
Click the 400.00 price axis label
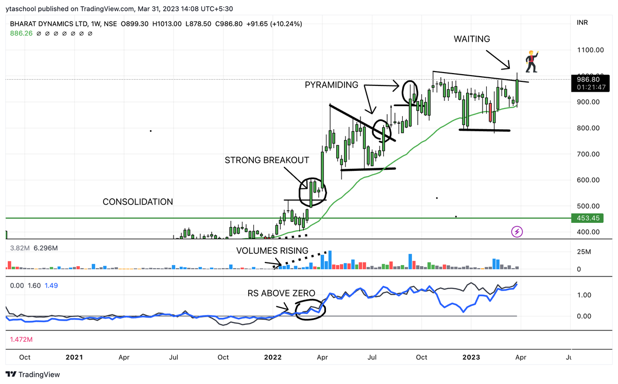coord(588,232)
